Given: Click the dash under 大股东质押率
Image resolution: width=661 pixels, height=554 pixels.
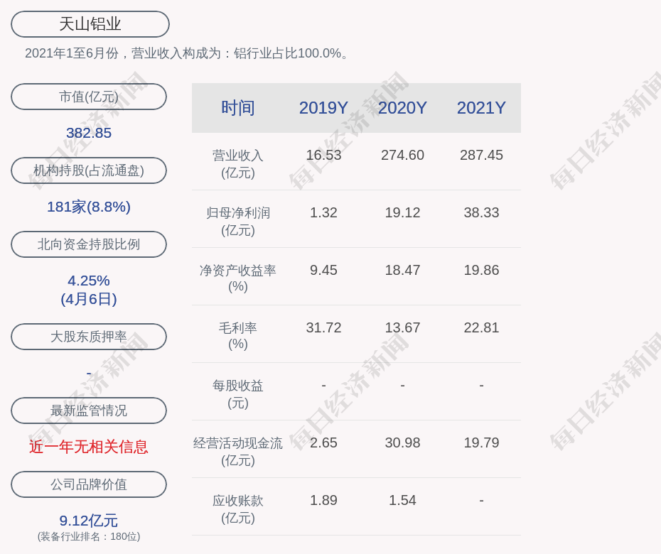Looking at the screenshot, I should coord(89,374).
